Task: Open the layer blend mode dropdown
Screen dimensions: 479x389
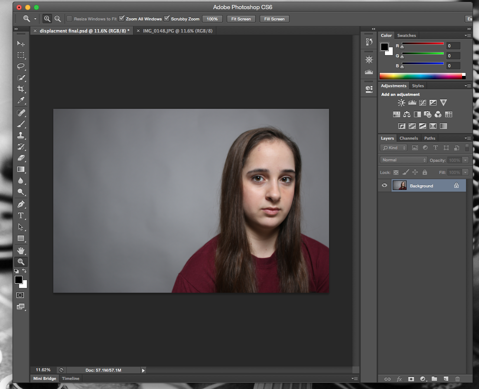Action: click(403, 160)
